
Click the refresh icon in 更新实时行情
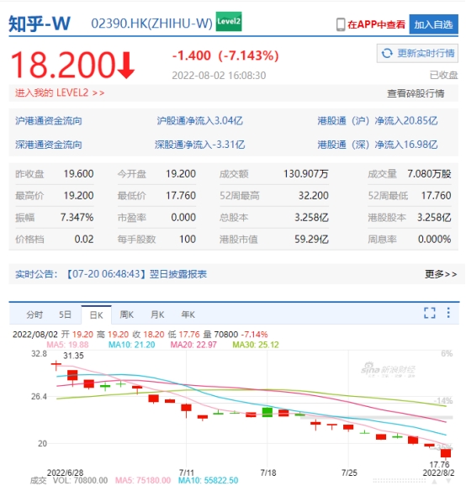[387, 53]
